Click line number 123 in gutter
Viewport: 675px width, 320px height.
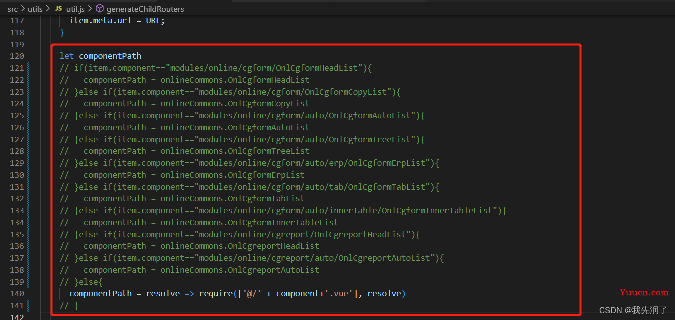pyautogui.click(x=17, y=92)
